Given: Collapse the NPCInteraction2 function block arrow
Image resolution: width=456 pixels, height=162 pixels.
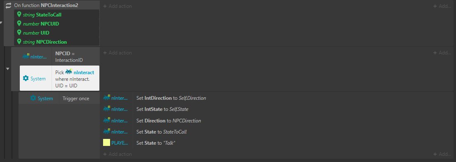Looking at the screenshot, I should [2, 22].
